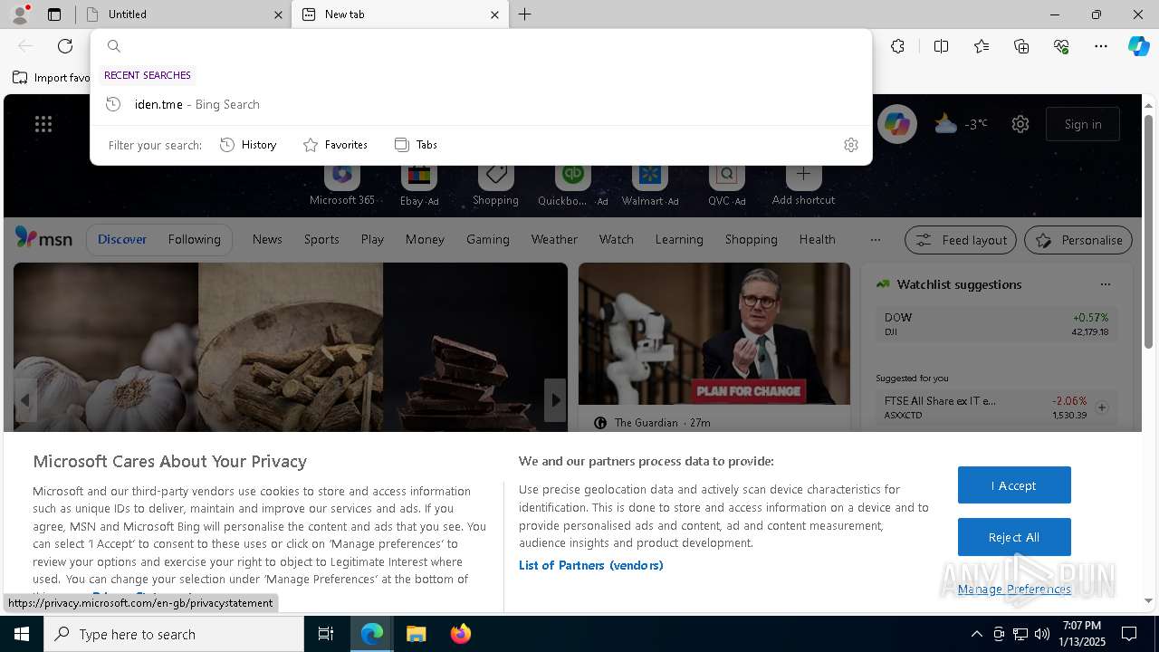Show next carousel story arrow
The width and height of the screenshot is (1159, 652).
coord(555,399)
